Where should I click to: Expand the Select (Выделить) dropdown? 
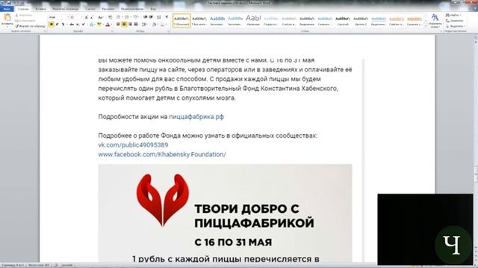455,26
